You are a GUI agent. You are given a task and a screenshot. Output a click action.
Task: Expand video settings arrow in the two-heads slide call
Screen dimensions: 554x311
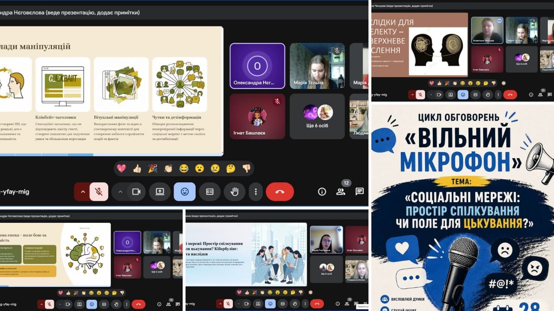431,95
